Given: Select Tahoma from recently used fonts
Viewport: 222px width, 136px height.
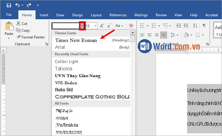Looking at the screenshot, I should (x=64, y=69).
